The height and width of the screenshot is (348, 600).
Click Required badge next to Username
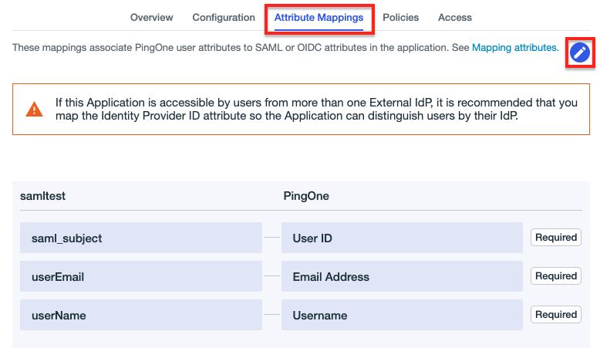click(555, 315)
